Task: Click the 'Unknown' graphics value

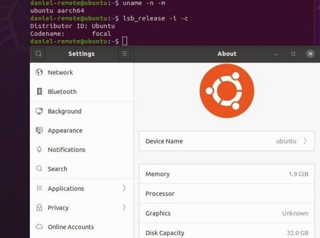Action: [x=295, y=213]
